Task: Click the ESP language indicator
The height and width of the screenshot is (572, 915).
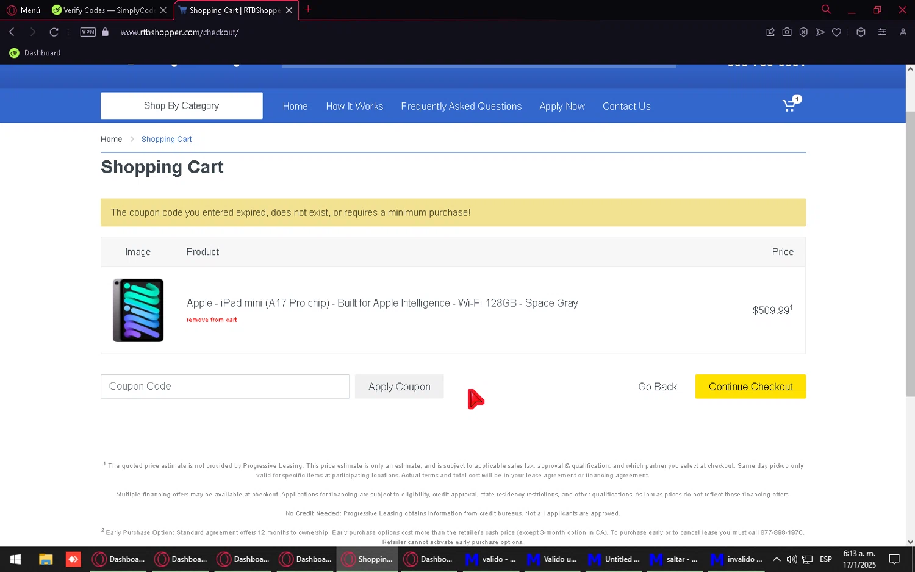Action: 826,559
